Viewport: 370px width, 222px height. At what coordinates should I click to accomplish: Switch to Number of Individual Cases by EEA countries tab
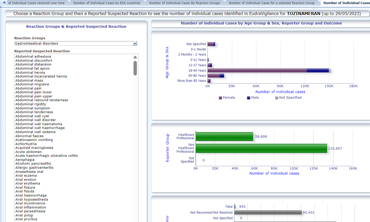[x=107, y=3]
